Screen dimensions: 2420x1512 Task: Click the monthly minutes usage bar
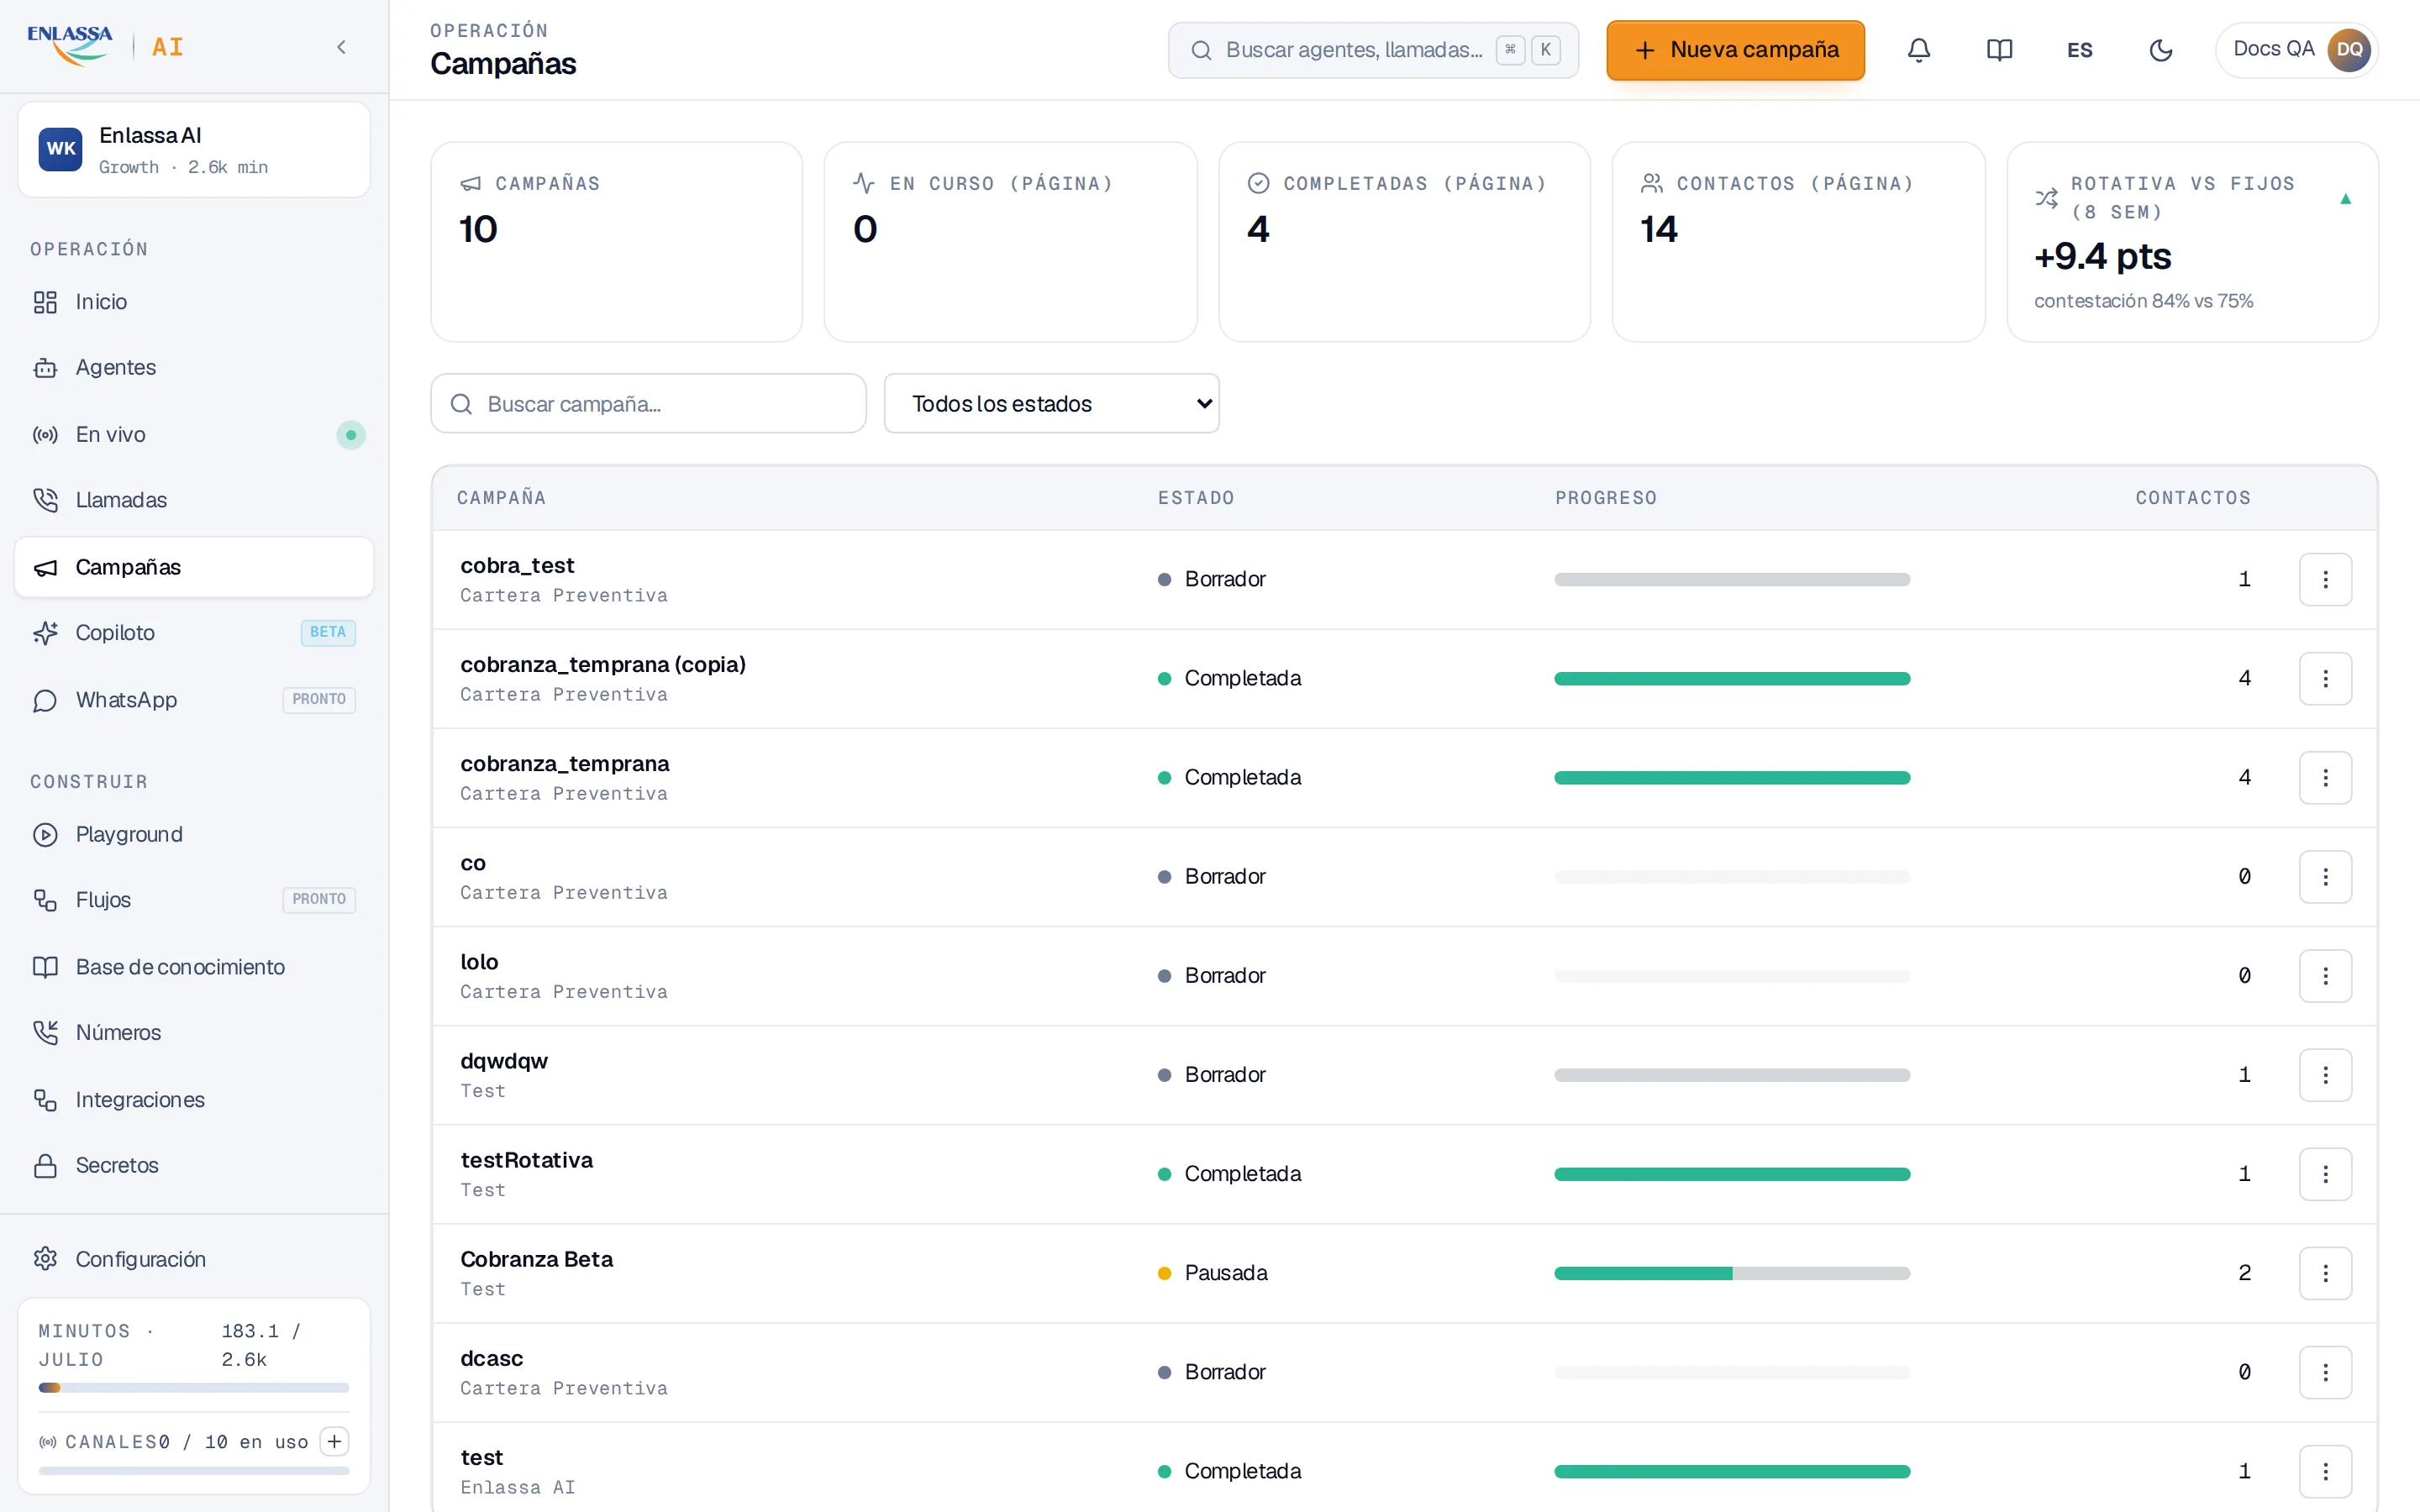[194, 1388]
